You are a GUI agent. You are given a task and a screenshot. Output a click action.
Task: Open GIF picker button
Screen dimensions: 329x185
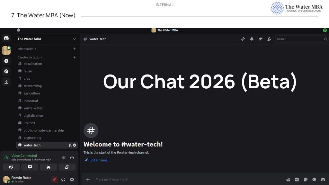297,179
